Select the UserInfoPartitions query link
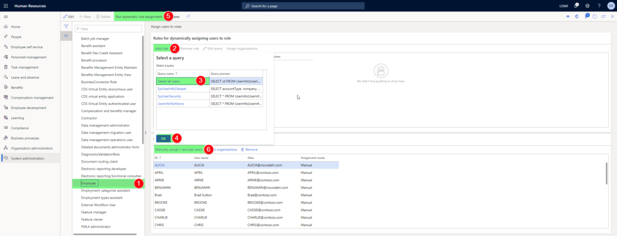617x236 pixels. 171,104
